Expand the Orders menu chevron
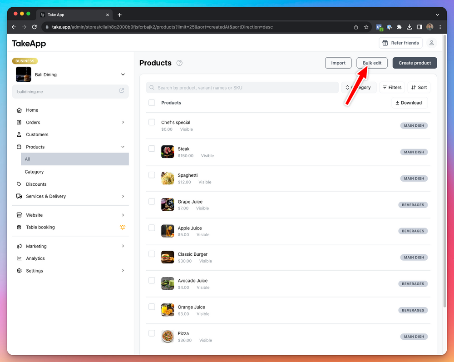Viewport: 454px width, 362px height. [x=123, y=122]
